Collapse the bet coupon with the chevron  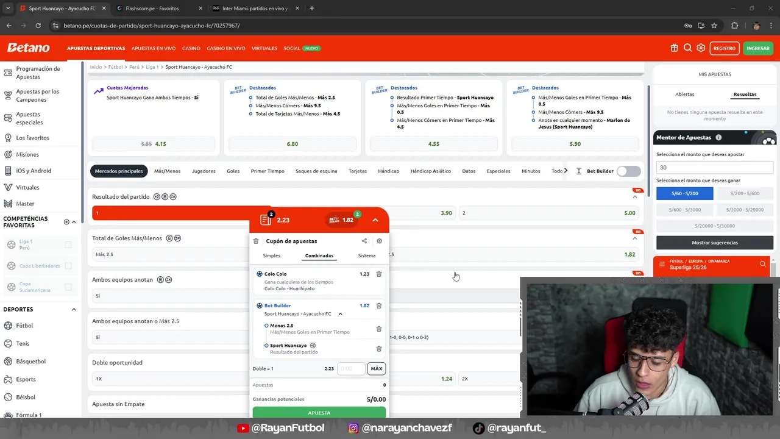375,220
